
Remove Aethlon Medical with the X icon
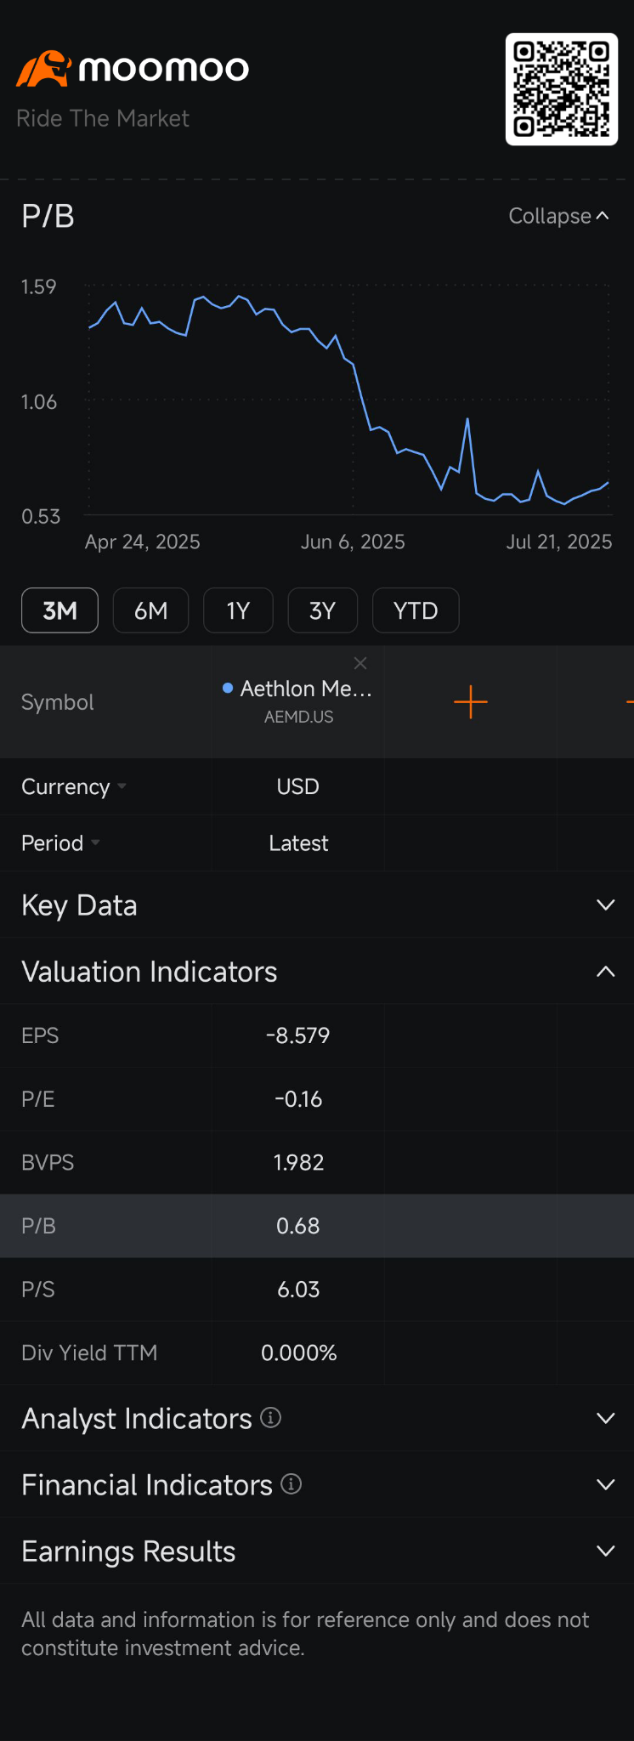click(360, 663)
